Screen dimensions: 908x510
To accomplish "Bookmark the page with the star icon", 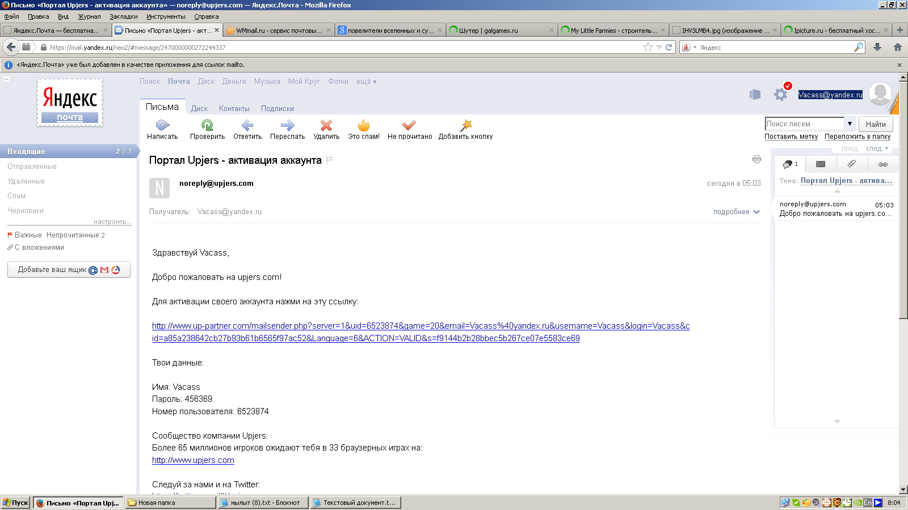I will pos(648,47).
